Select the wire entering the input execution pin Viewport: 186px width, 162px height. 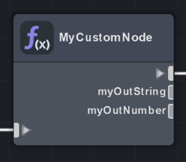[x=6, y=130]
